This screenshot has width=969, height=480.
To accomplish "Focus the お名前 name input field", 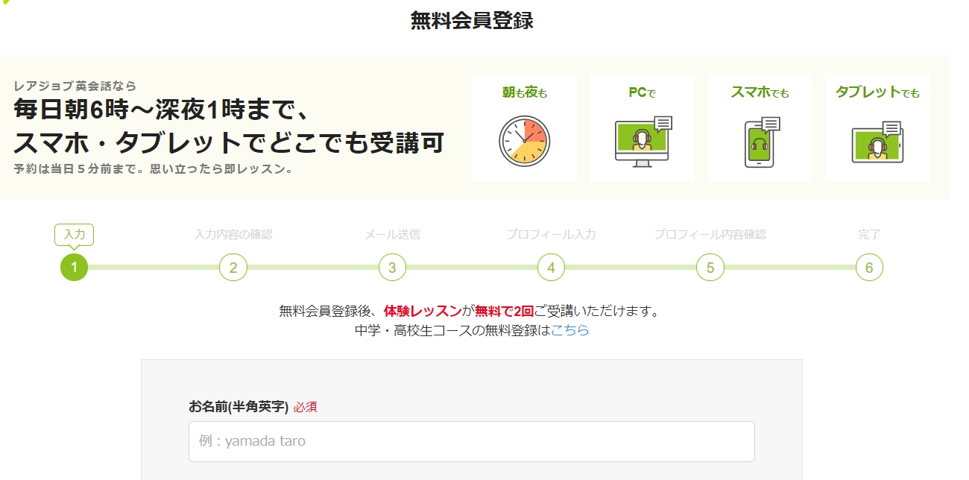I will (x=471, y=441).
